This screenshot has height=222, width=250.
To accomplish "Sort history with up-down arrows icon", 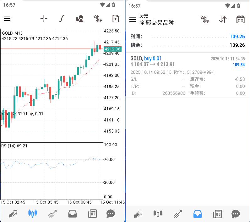I will click(223, 20).
